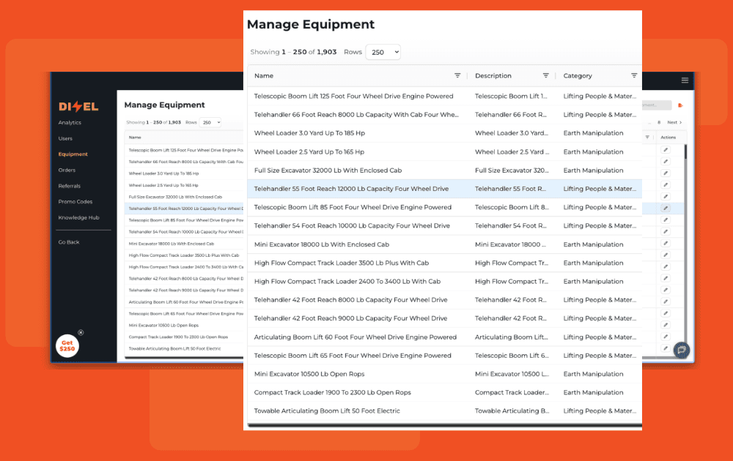Screen dimensions: 733x461
Task: Open Promo Codes in the sidebar
Action: 75,201
